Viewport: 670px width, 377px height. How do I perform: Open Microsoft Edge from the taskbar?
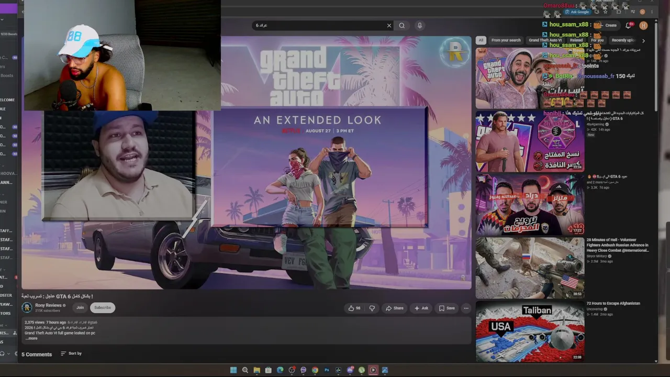(x=280, y=370)
